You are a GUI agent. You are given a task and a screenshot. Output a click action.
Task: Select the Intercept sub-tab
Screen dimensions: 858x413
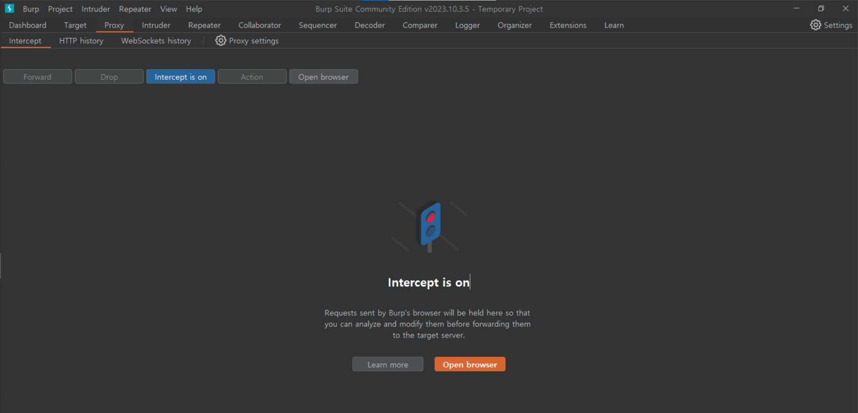pos(25,41)
